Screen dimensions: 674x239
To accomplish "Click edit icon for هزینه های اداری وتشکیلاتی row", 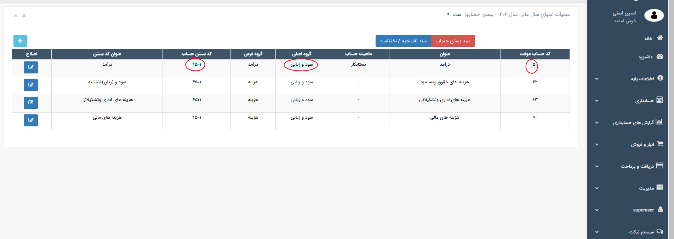I will (x=31, y=103).
